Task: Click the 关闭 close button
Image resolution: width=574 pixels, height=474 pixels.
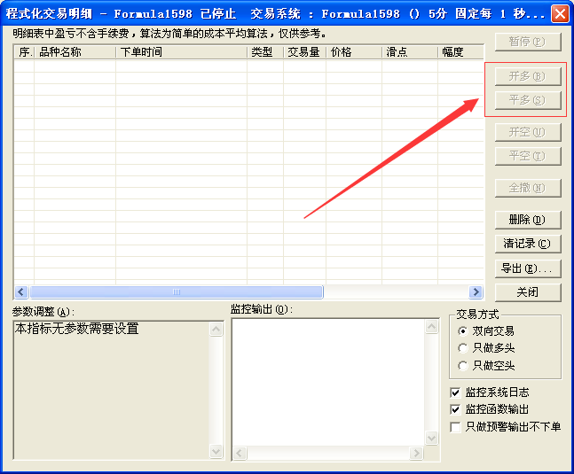Action: [x=528, y=292]
